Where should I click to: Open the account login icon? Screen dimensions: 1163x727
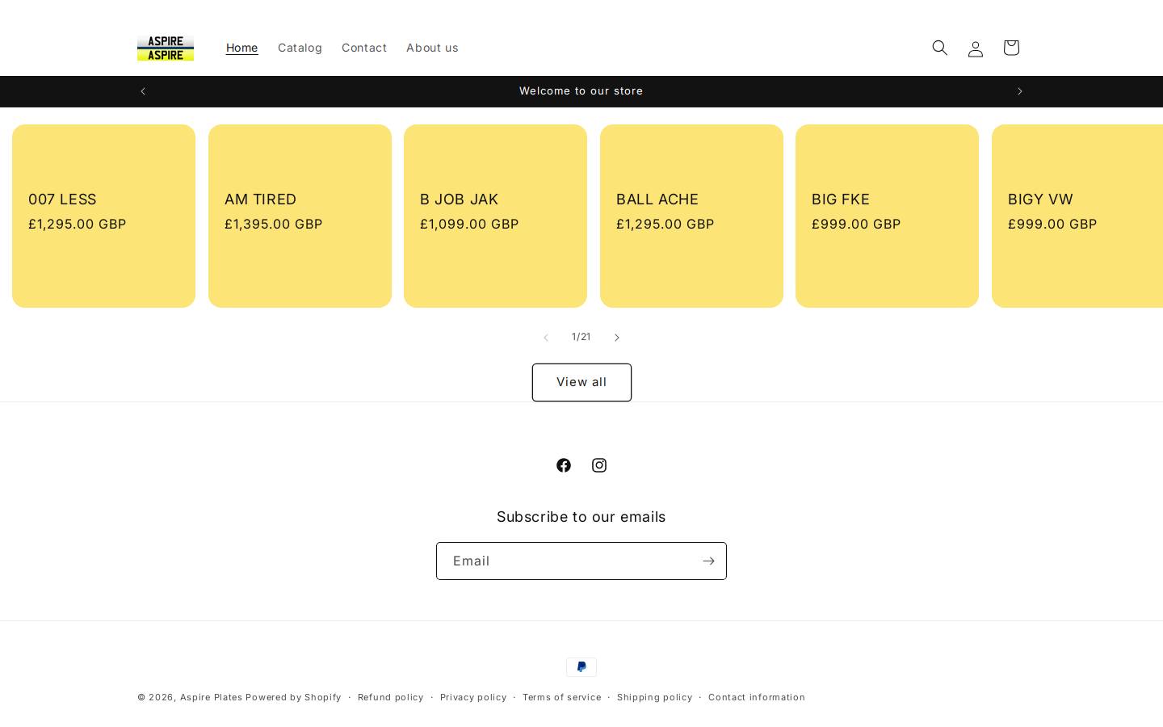(x=975, y=48)
